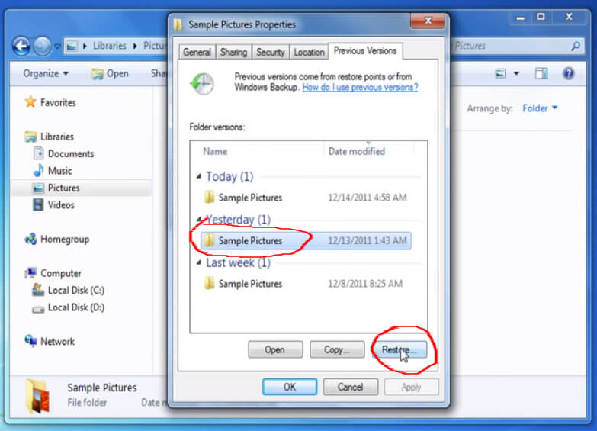Click Sample Pictures folder thumbnail in details pane
Screen dimensions: 597x431
pos(38,397)
